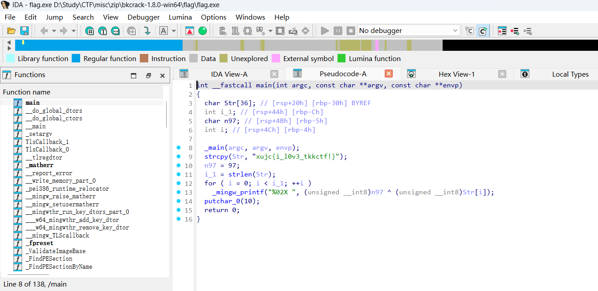598x291 pixels.
Task: Click the pink External symbol legend swatch
Action: click(276, 58)
